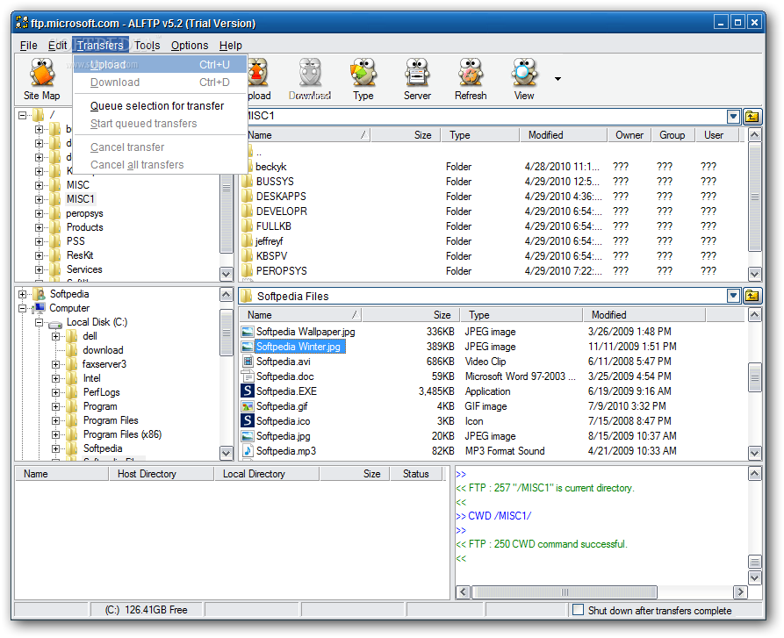Image resolution: width=784 pixels, height=638 pixels.
Task: Enable Shut down after transfers complete
Action: click(x=578, y=610)
